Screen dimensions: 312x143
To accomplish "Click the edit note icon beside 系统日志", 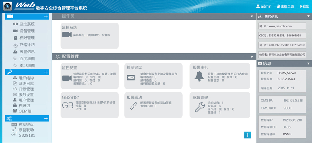I will pos(15,83).
